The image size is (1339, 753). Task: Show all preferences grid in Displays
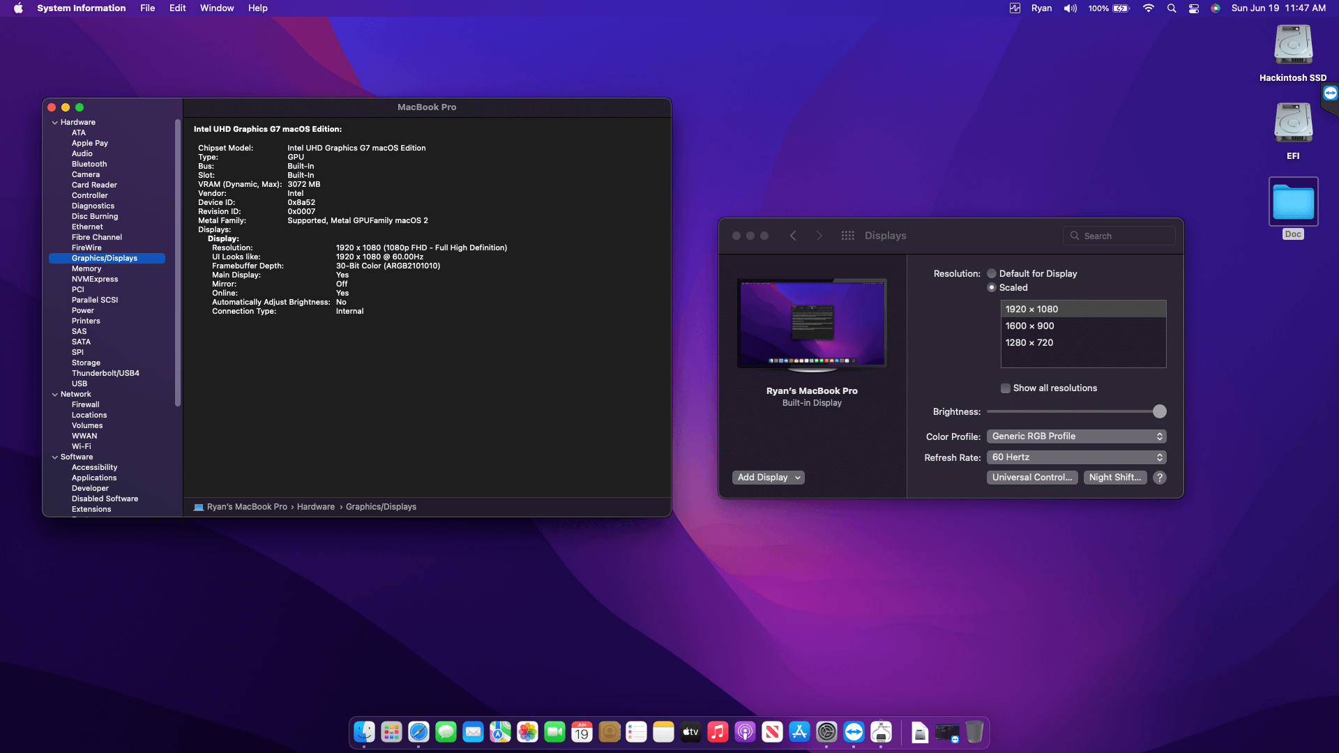pyautogui.click(x=847, y=236)
